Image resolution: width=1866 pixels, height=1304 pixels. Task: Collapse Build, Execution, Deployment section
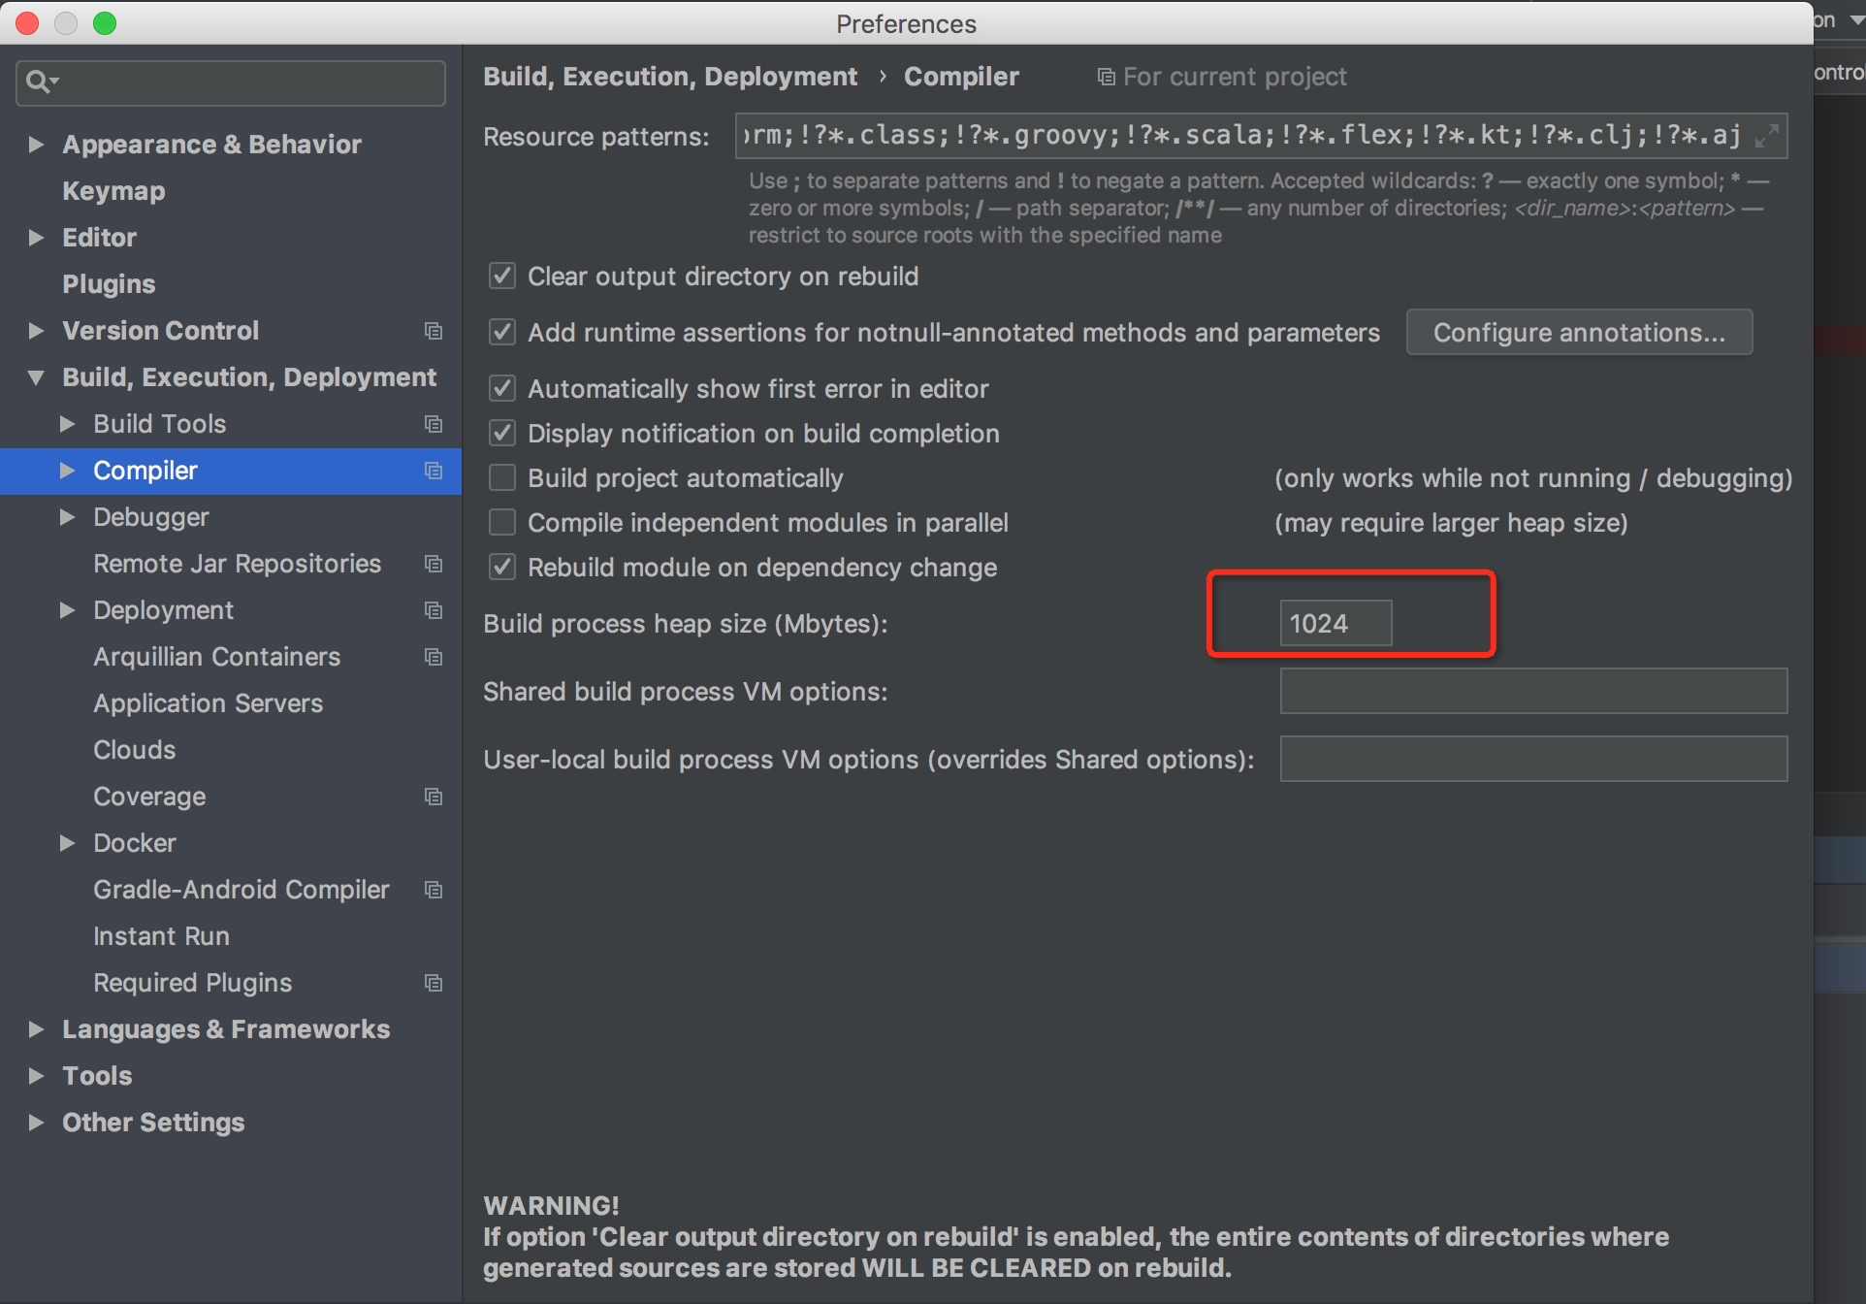click(37, 377)
